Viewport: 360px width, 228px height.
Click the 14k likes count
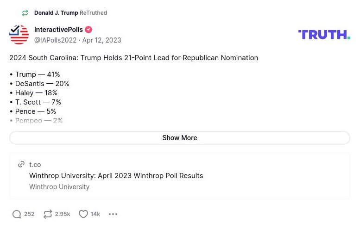click(x=95, y=214)
